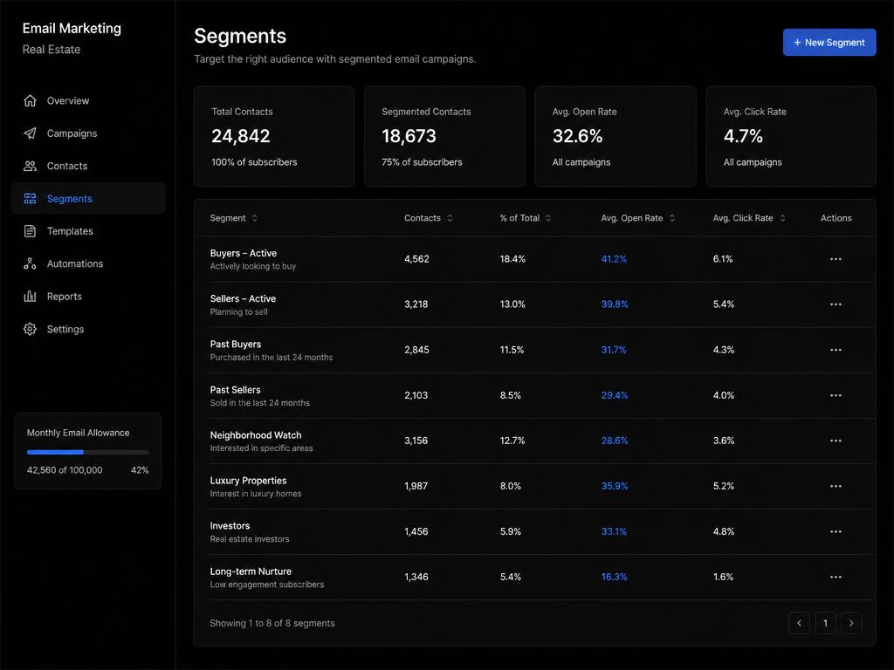The height and width of the screenshot is (670, 894).
Task: Click the Avg. Click Rate card
Action: tap(790, 136)
